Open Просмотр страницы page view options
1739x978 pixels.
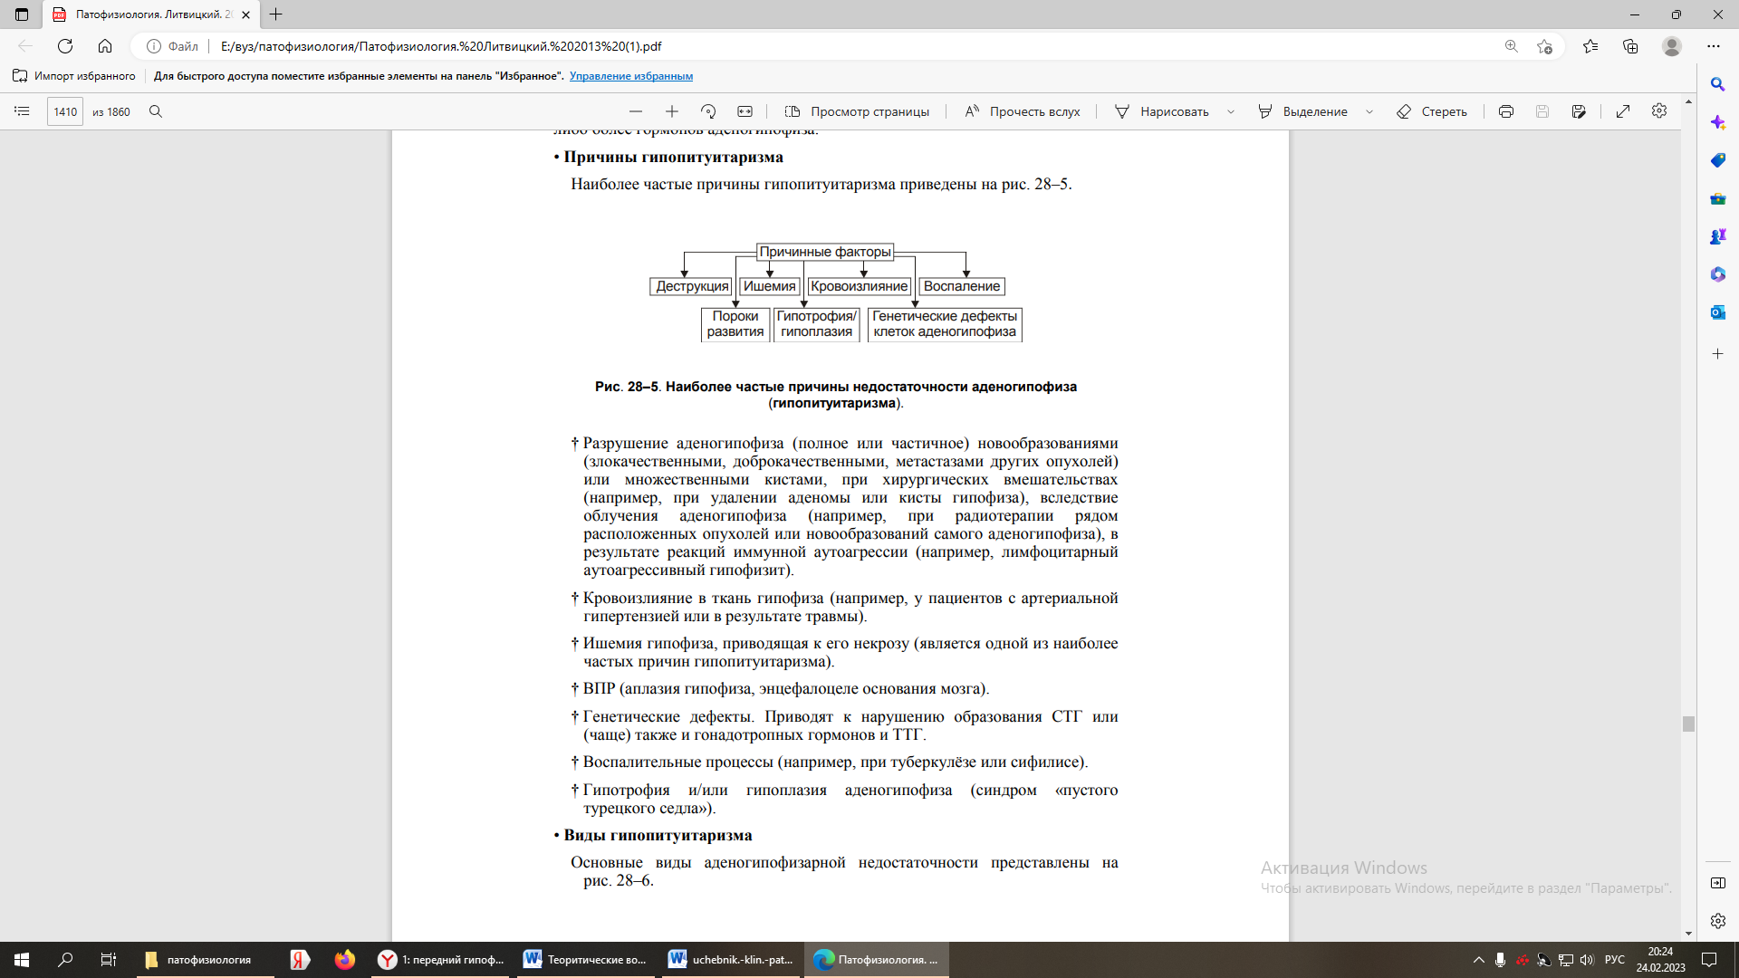857,111
